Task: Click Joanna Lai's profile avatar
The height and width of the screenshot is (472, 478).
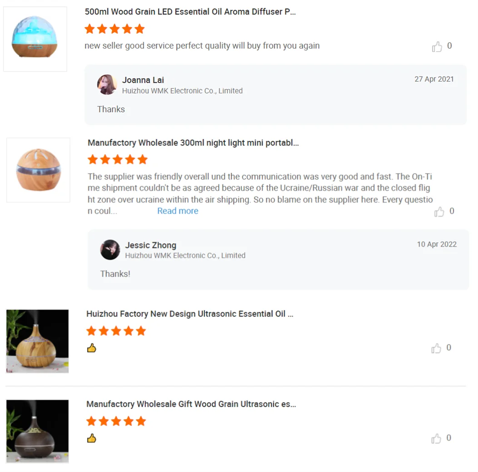Action: (x=107, y=85)
